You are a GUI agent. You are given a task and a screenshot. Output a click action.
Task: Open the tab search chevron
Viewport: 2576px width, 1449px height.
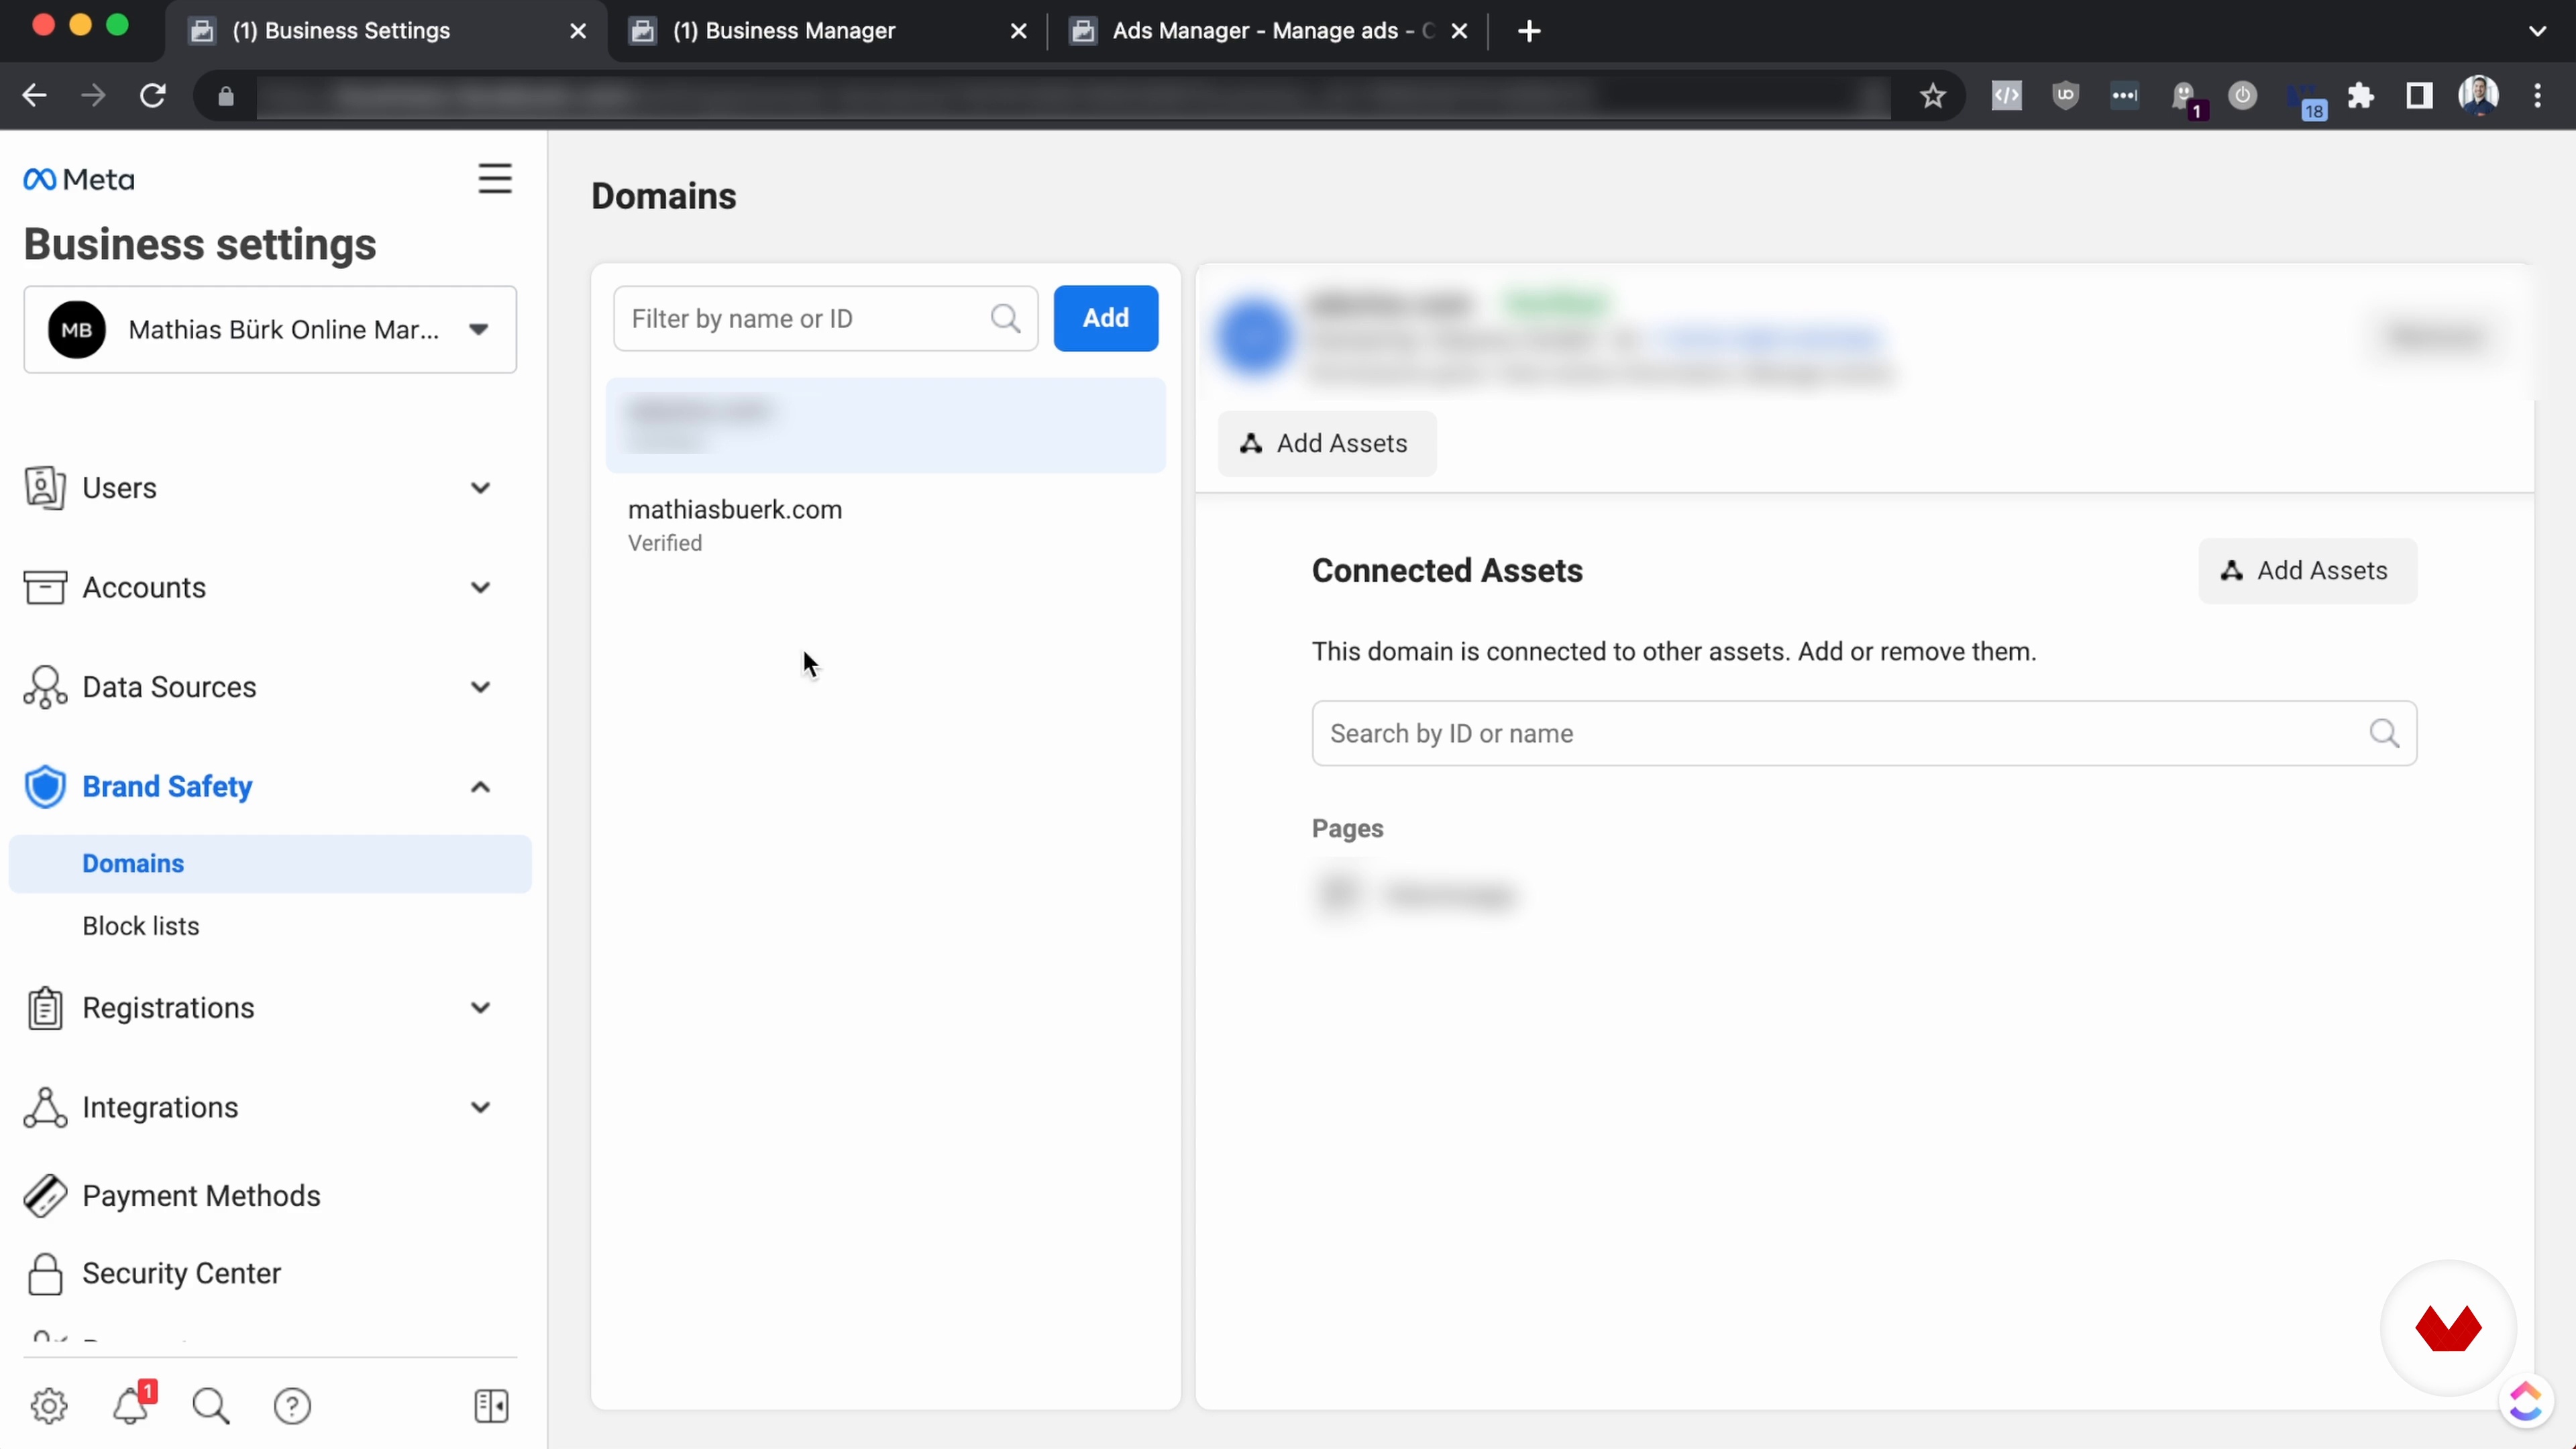click(2537, 31)
